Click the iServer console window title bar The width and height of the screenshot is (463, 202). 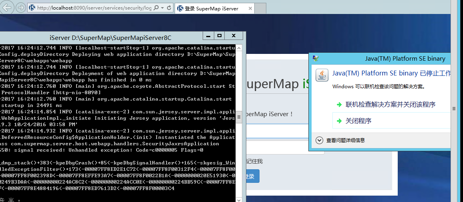pos(111,38)
